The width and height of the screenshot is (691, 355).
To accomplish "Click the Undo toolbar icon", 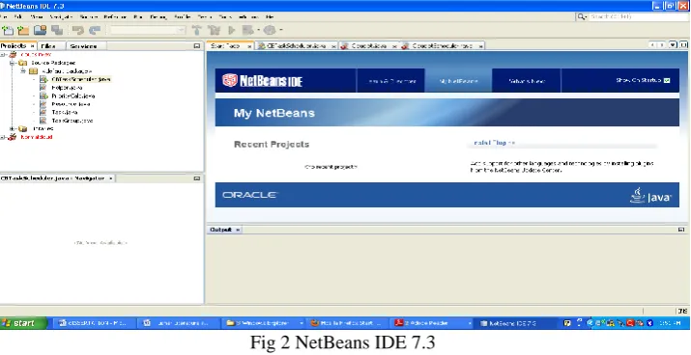I will [x=78, y=30].
